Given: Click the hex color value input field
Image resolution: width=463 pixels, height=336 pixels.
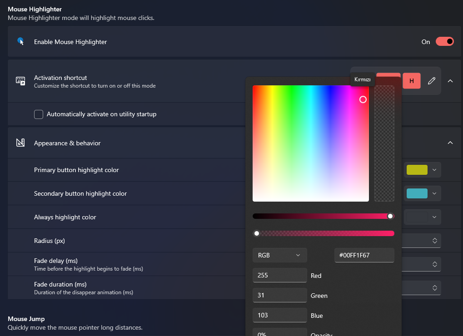Looking at the screenshot, I should (364, 255).
